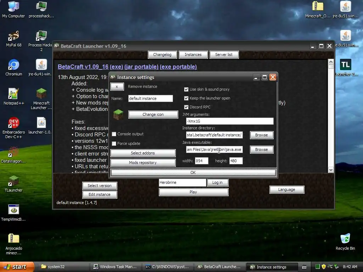Viewport: 363px width, 272px height.
Task: Launch the TLauncher desktop shortcut
Action: coord(14,184)
